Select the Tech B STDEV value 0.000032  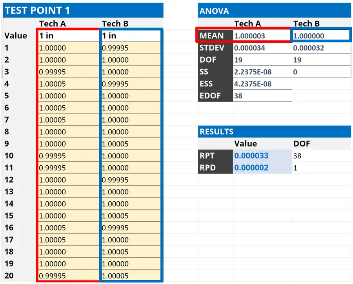click(x=321, y=48)
